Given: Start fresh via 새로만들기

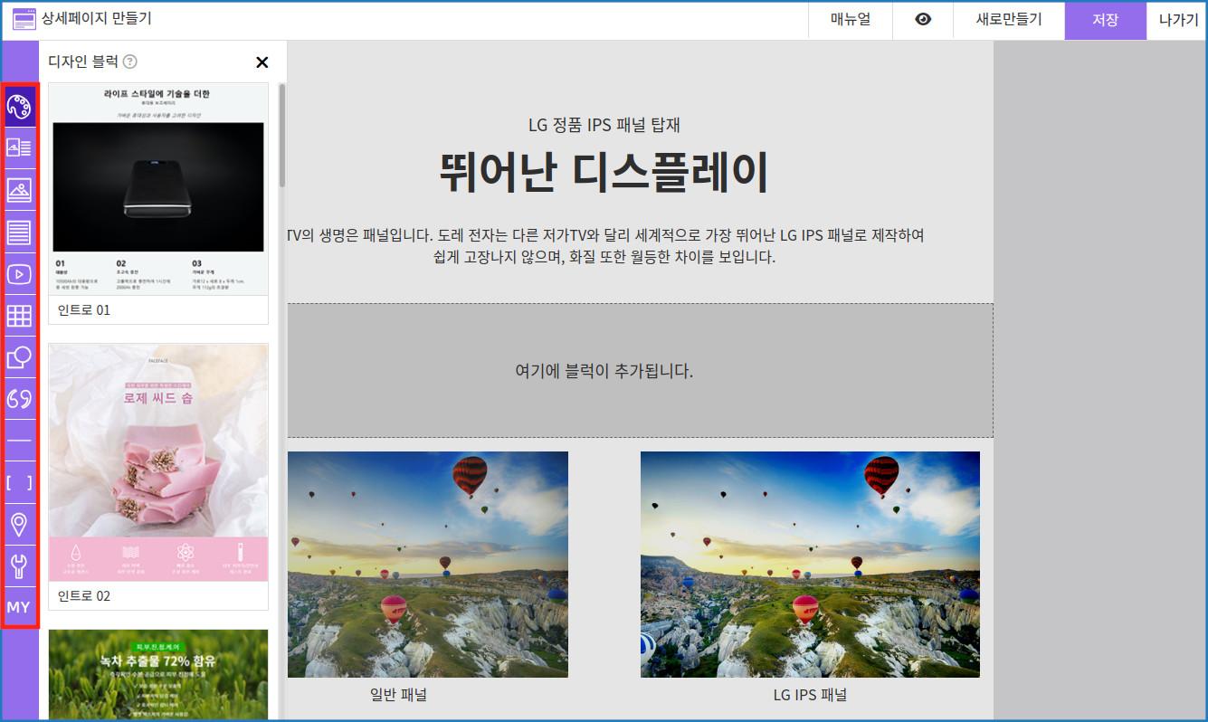Looking at the screenshot, I should pos(1008,20).
